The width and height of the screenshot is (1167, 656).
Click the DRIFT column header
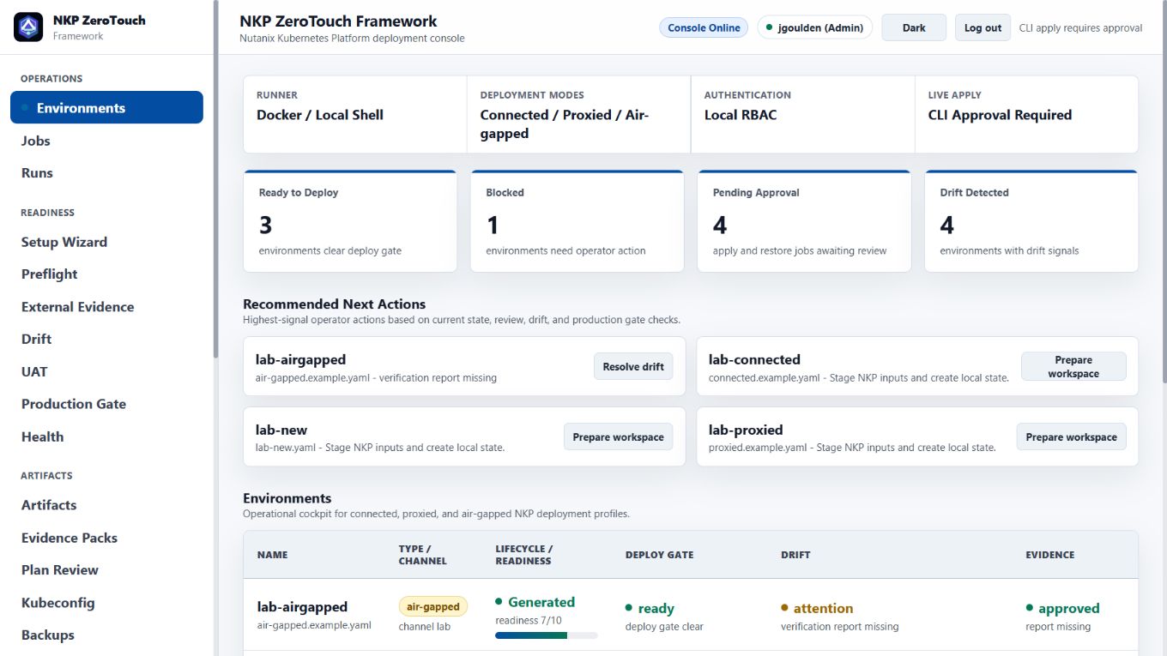[x=795, y=555]
